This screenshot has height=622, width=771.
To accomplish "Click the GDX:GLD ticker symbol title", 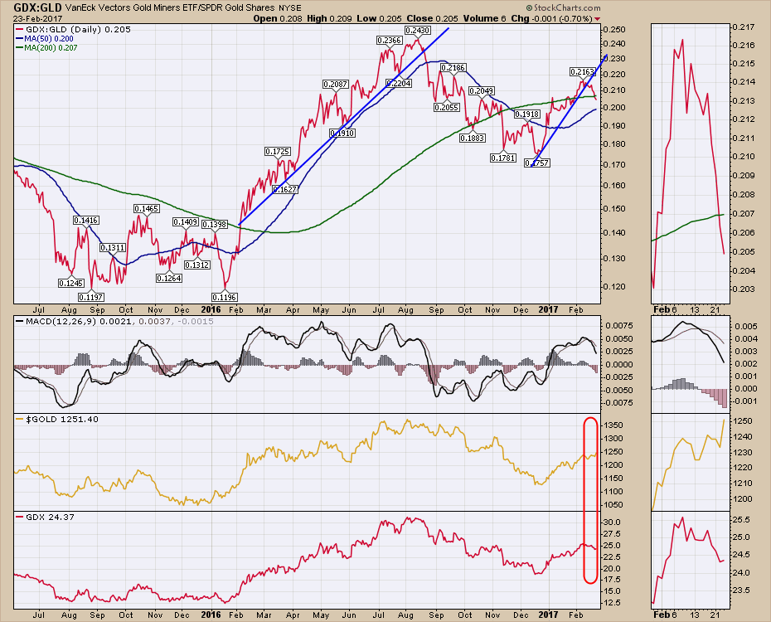I will [x=38, y=7].
